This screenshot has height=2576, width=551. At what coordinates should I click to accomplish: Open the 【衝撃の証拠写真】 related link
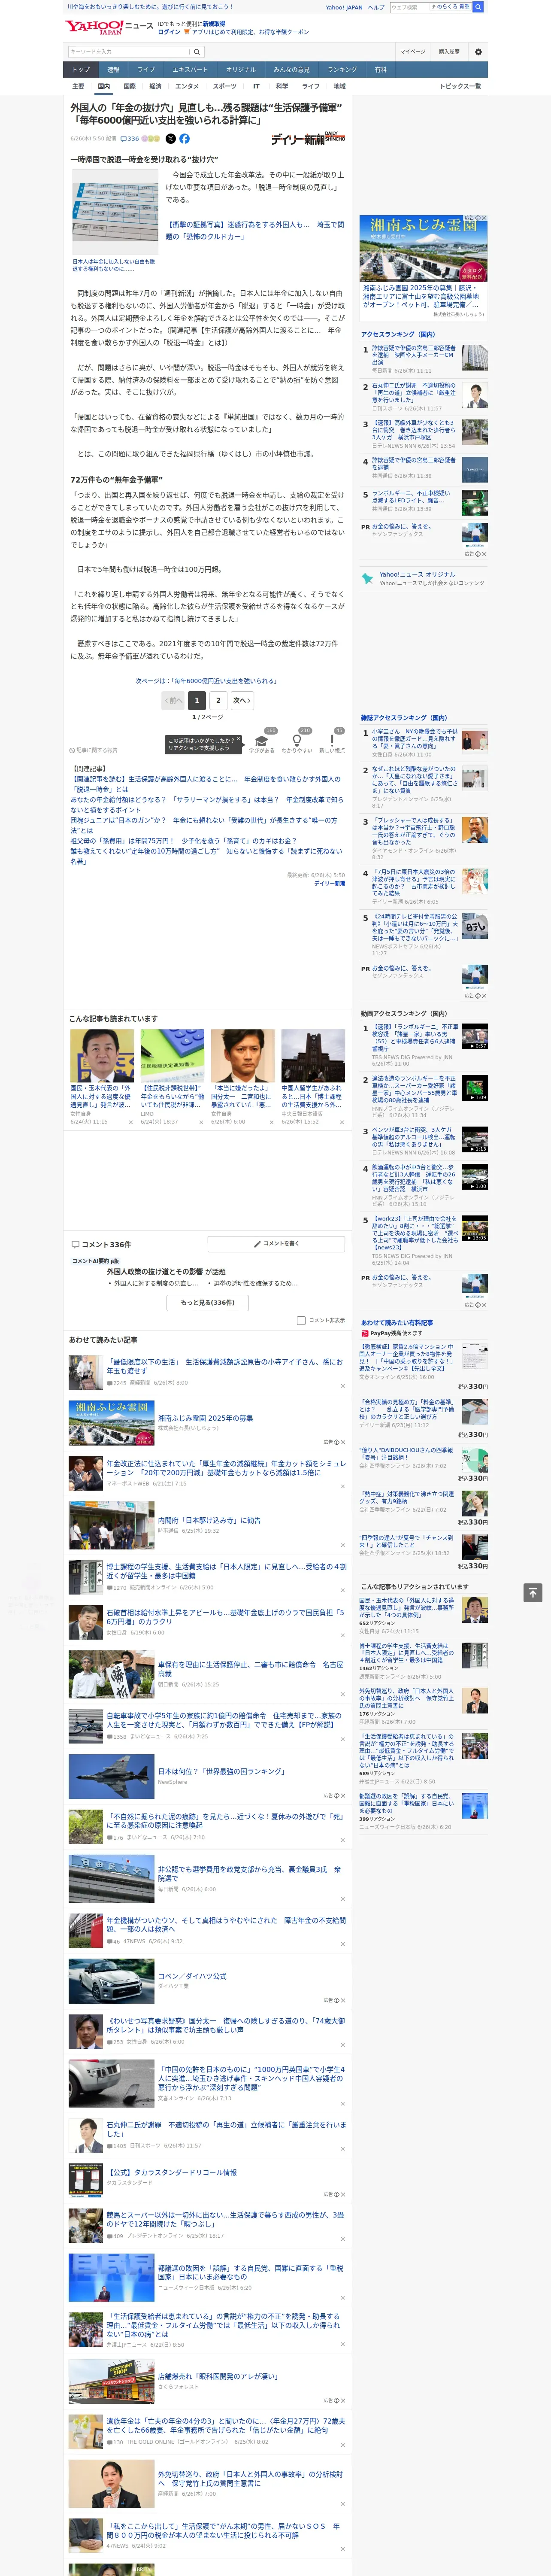click(254, 231)
